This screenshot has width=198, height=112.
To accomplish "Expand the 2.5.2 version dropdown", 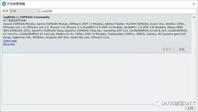I will (168, 49).
